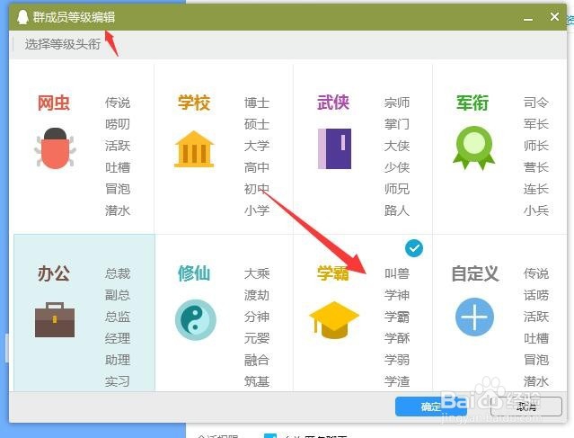The height and width of the screenshot is (438, 574).
Task: Pick the 学霸 graduation cap icon
Action: (334, 319)
